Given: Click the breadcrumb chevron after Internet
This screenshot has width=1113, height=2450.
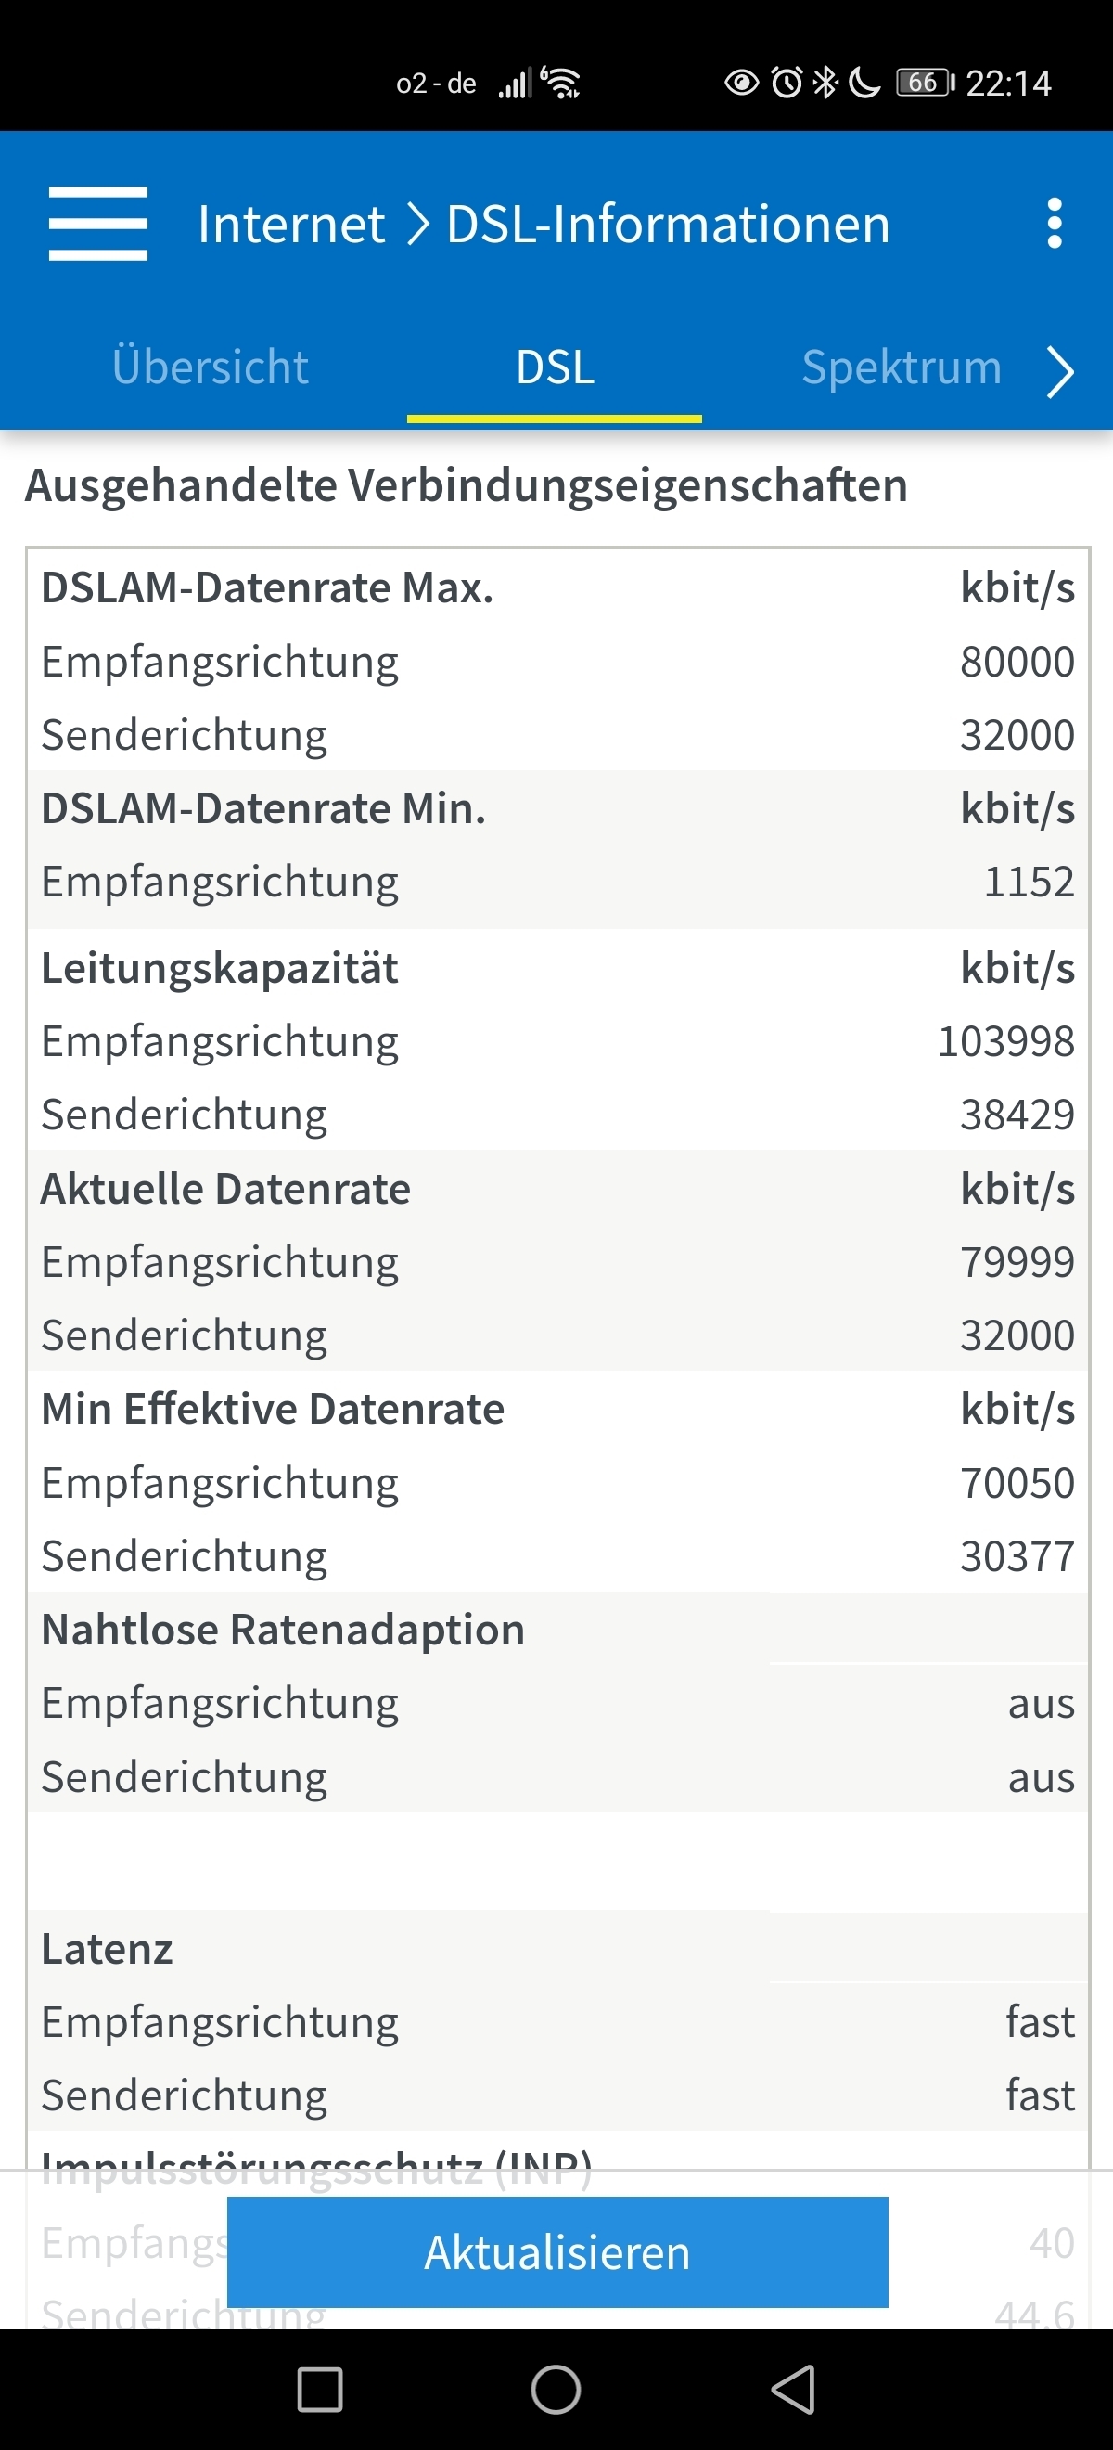Looking at the screenshot, I should click(x=417, y=226).
